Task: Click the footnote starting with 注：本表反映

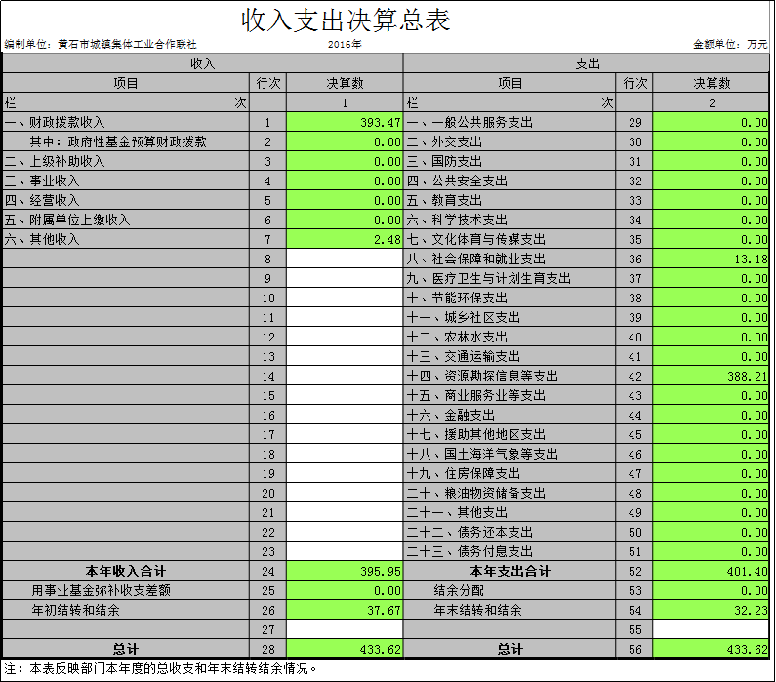Action: click(161, 669)
